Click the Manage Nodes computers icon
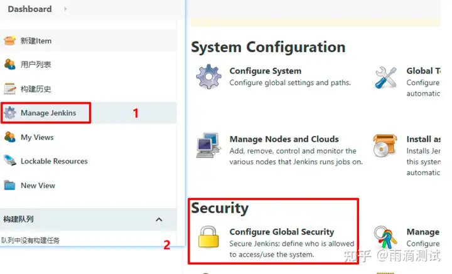 click(208, 145)
